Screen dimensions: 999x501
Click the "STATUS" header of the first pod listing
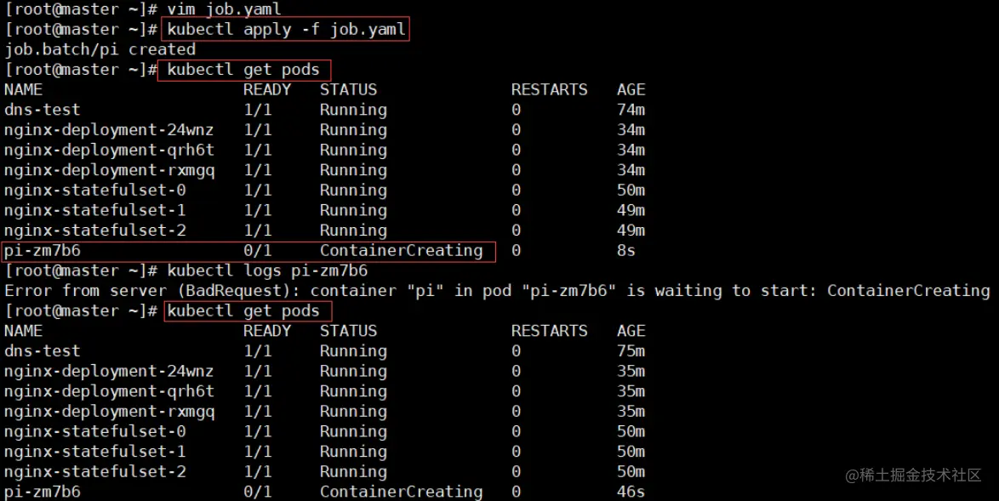pos(349,90)
